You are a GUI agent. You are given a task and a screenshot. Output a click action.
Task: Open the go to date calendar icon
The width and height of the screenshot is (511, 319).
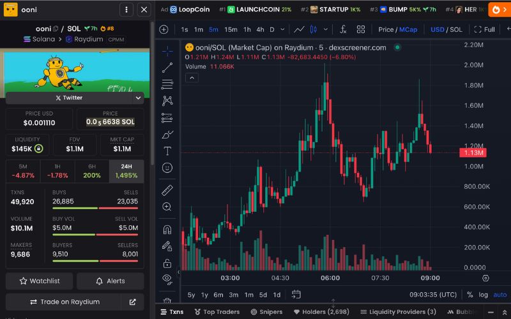(296, 295)
